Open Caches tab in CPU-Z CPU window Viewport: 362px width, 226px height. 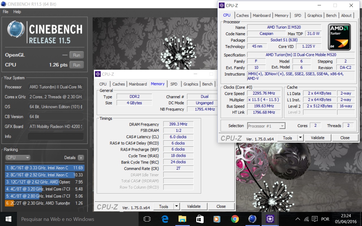242,16
